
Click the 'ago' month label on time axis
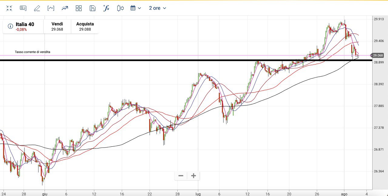pos(344,194)
